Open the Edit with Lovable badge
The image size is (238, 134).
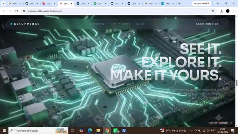point(219,123)
